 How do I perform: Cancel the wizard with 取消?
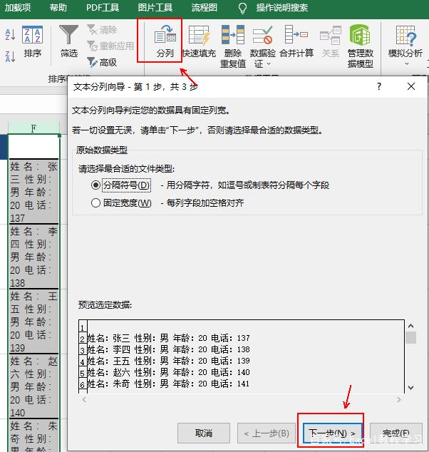tap(204, 433)
